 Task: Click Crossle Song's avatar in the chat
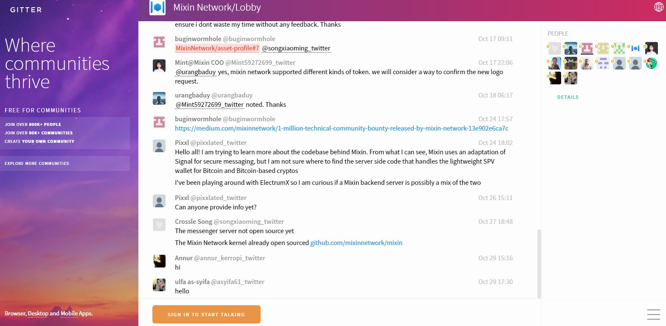(x=159, y=225)
